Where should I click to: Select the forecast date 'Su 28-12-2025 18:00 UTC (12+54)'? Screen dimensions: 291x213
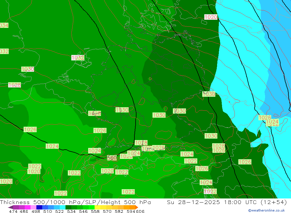pyautogui.click(x=227, y=202)
